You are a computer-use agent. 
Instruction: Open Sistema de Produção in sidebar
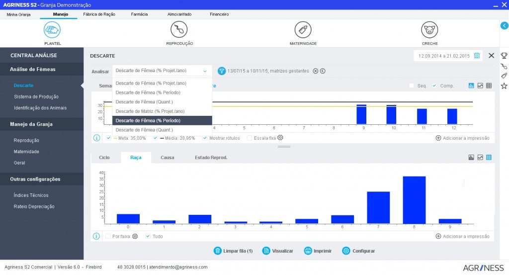click(36, 96)
